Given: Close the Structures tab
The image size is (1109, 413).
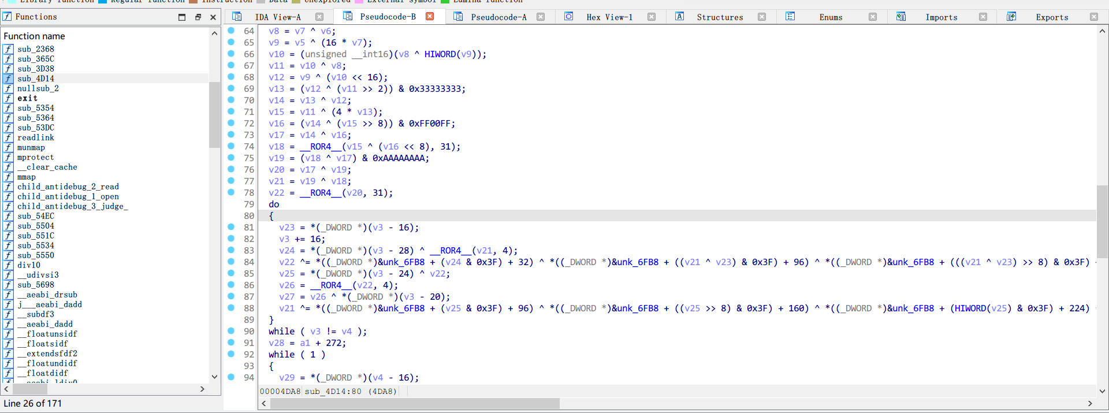Looking at the screenshot, I should click(762, 17).
